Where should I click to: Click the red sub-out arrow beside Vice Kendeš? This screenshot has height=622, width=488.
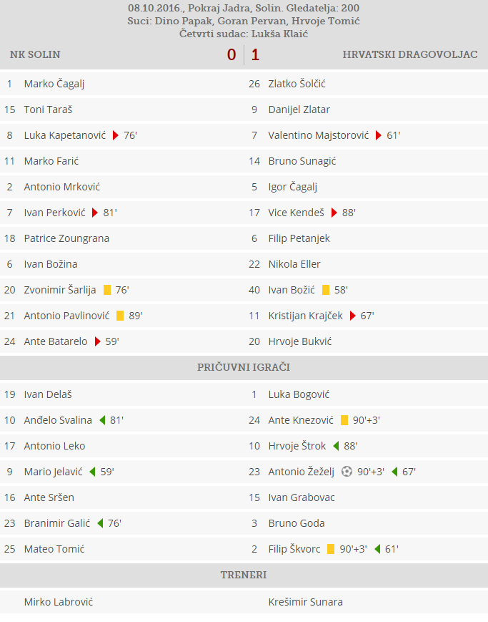334,213
